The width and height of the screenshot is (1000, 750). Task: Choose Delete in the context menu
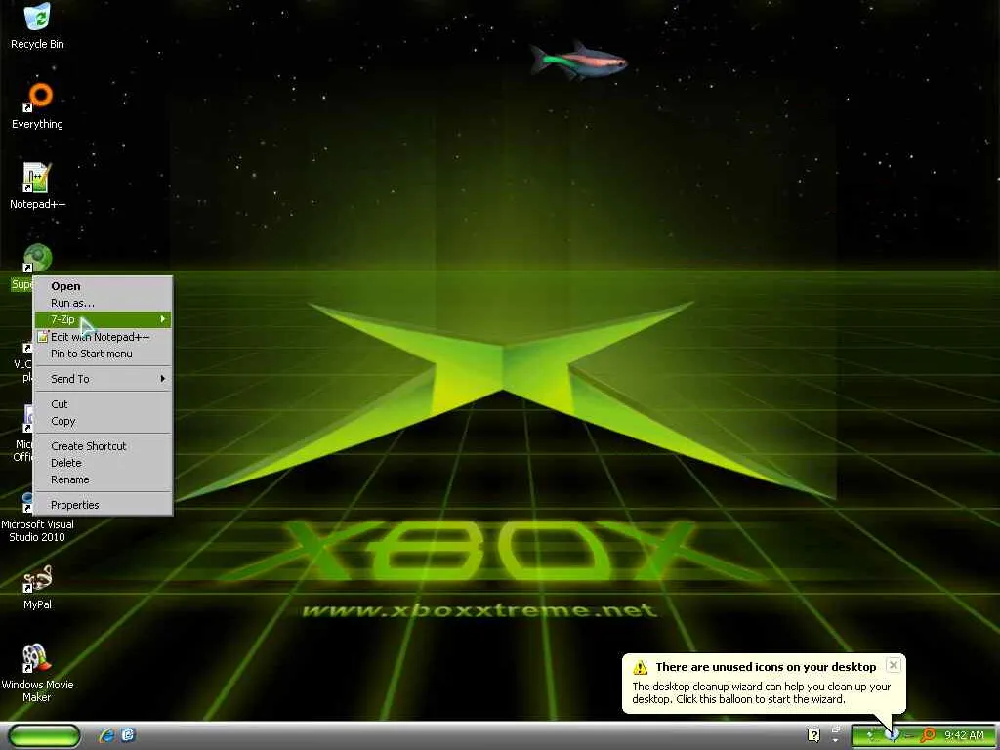click(x=103, y=463)
